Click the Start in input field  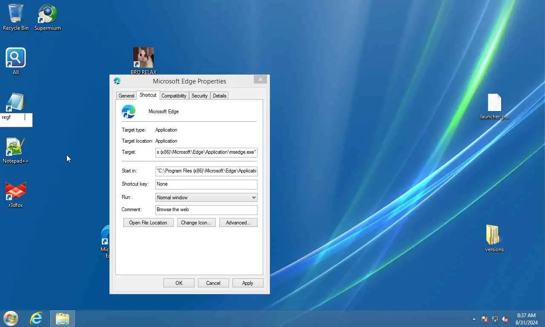206,171
